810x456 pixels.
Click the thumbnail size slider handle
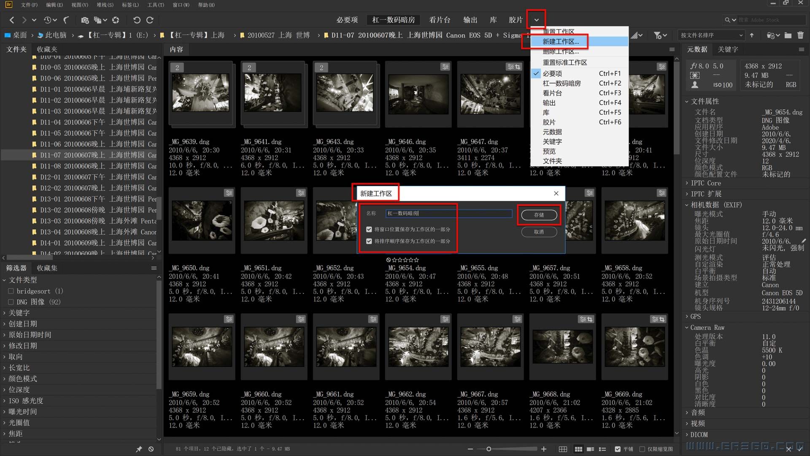[x=489, y=449]
